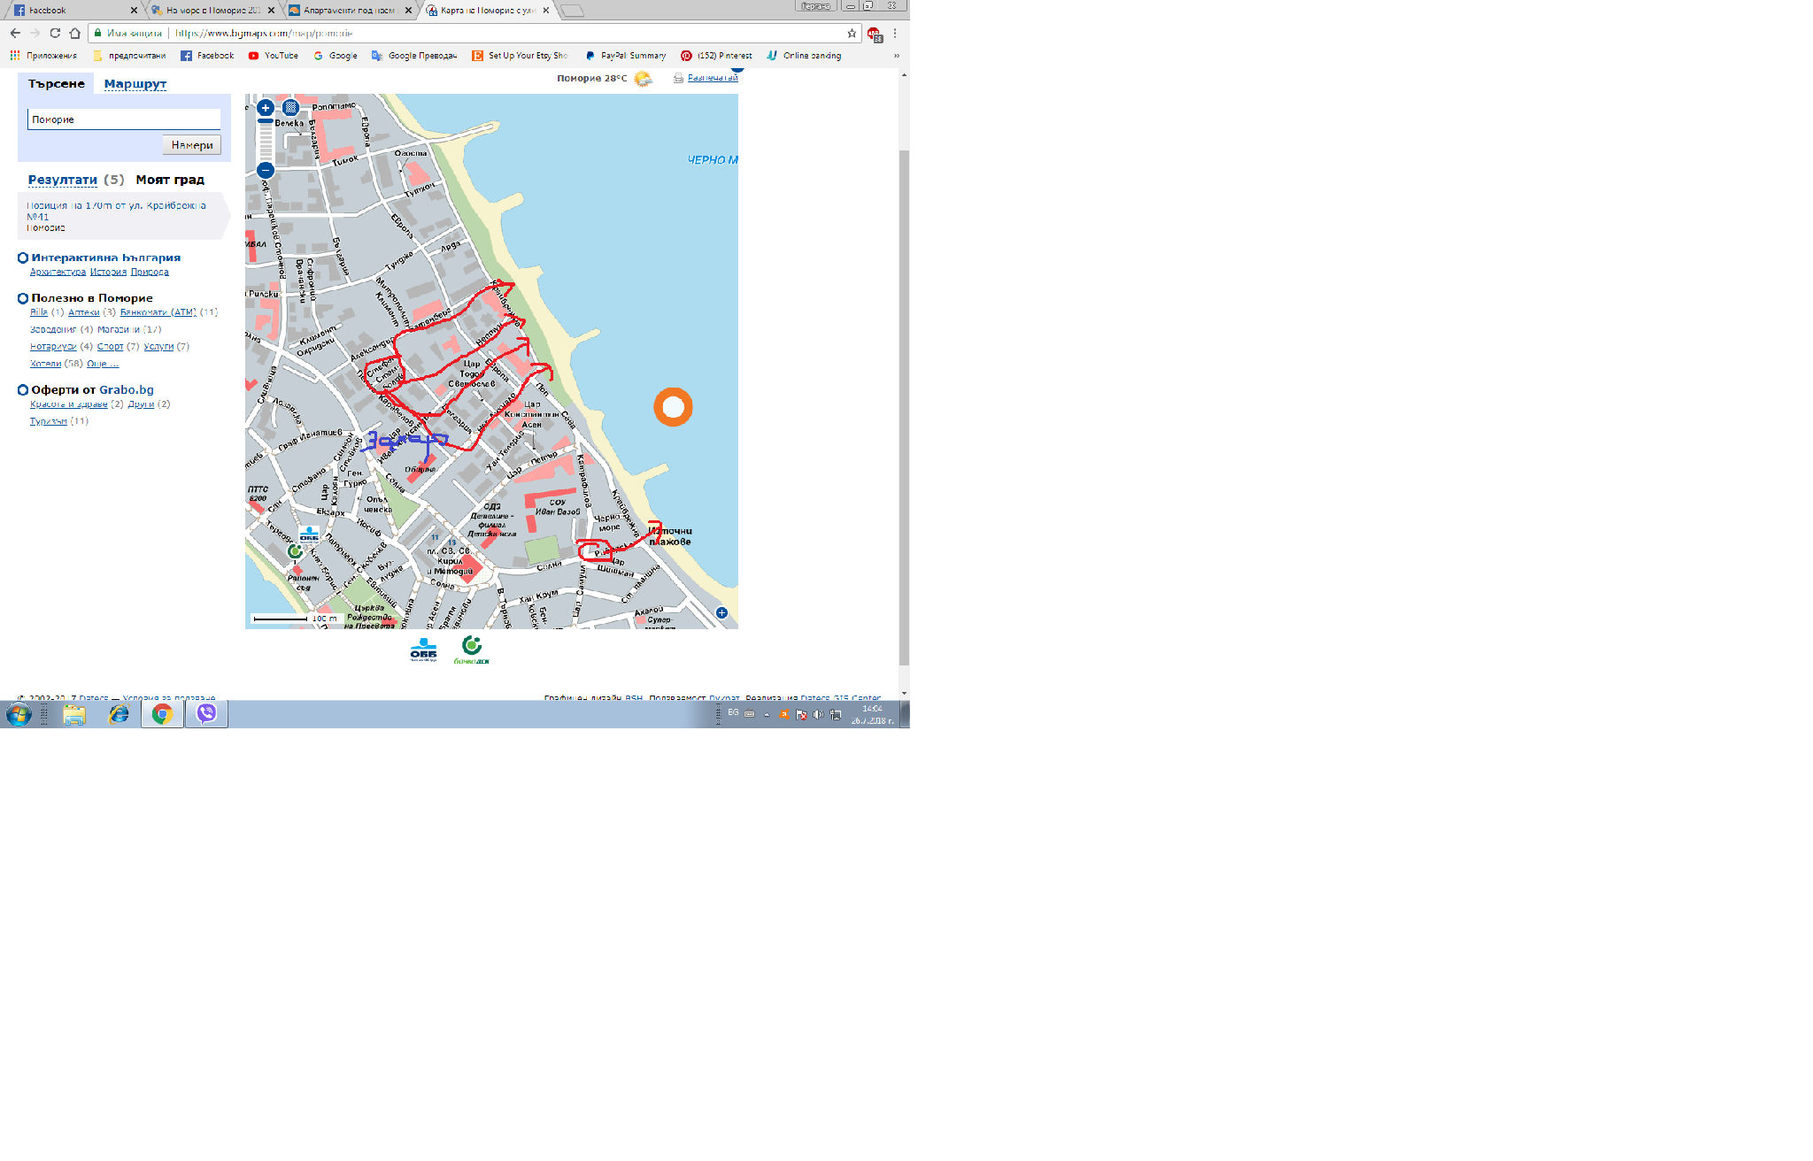The image size is (1813, 1161).
Task: Toggle the Полезно в Поморие section circle
Action: pos(23,299)
